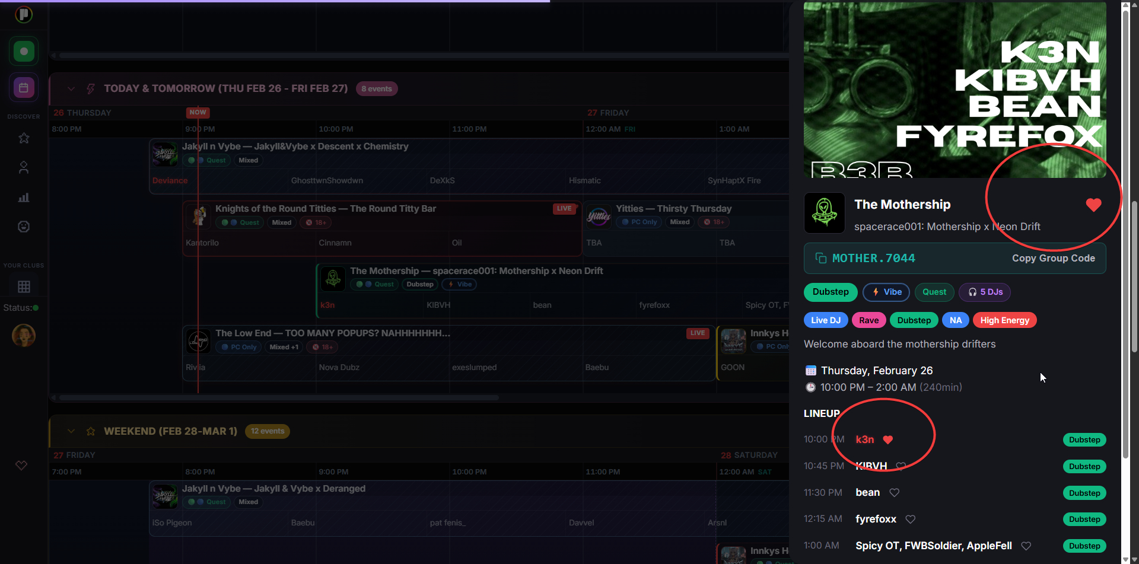
Task: Click the person icon under Discover
Action: pyautogui.click(x=24, y=168)
